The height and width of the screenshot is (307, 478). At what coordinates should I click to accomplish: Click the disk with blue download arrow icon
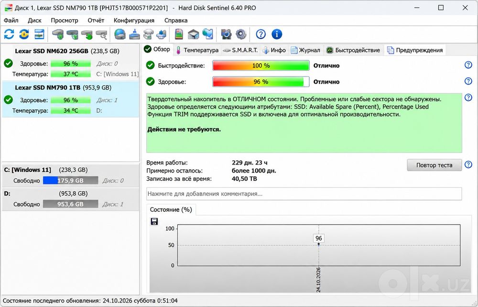[x=162, y=34]
